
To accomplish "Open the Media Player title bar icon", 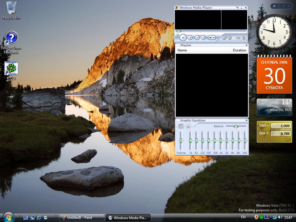I will (177, 8).
